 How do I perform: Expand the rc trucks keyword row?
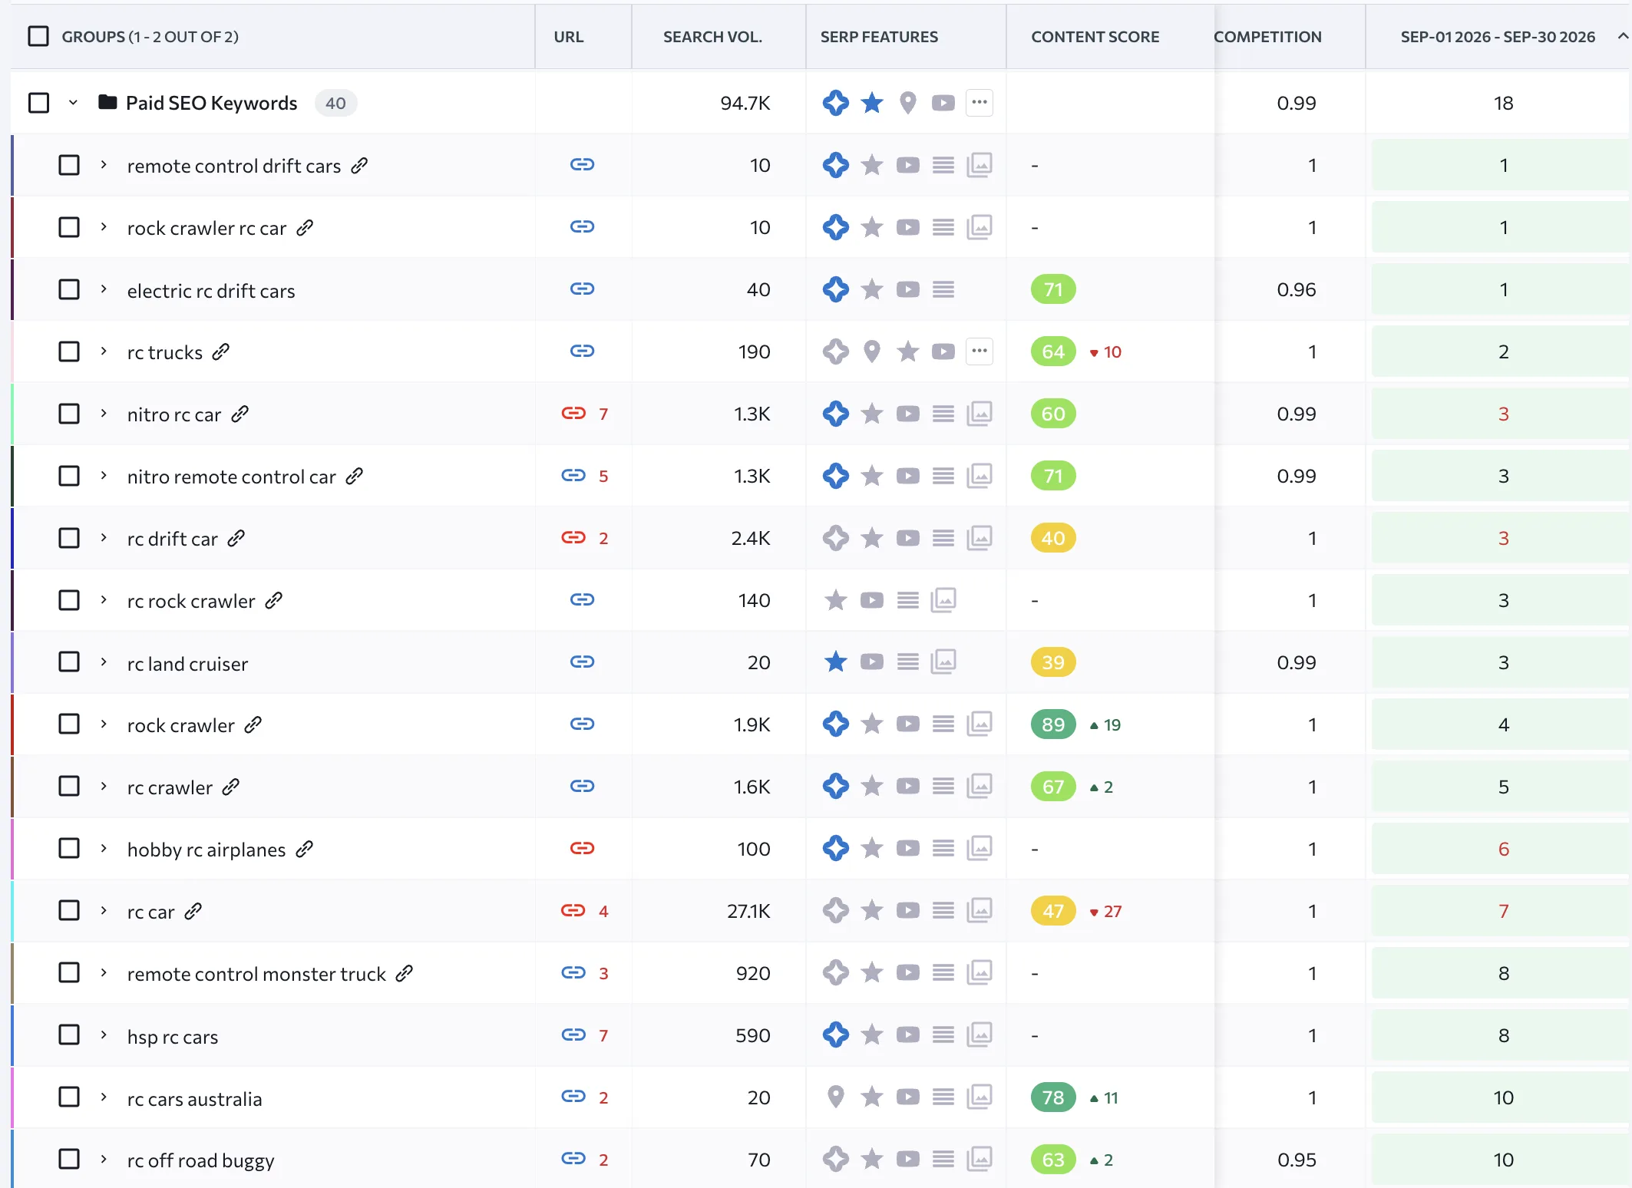(104, 351)
